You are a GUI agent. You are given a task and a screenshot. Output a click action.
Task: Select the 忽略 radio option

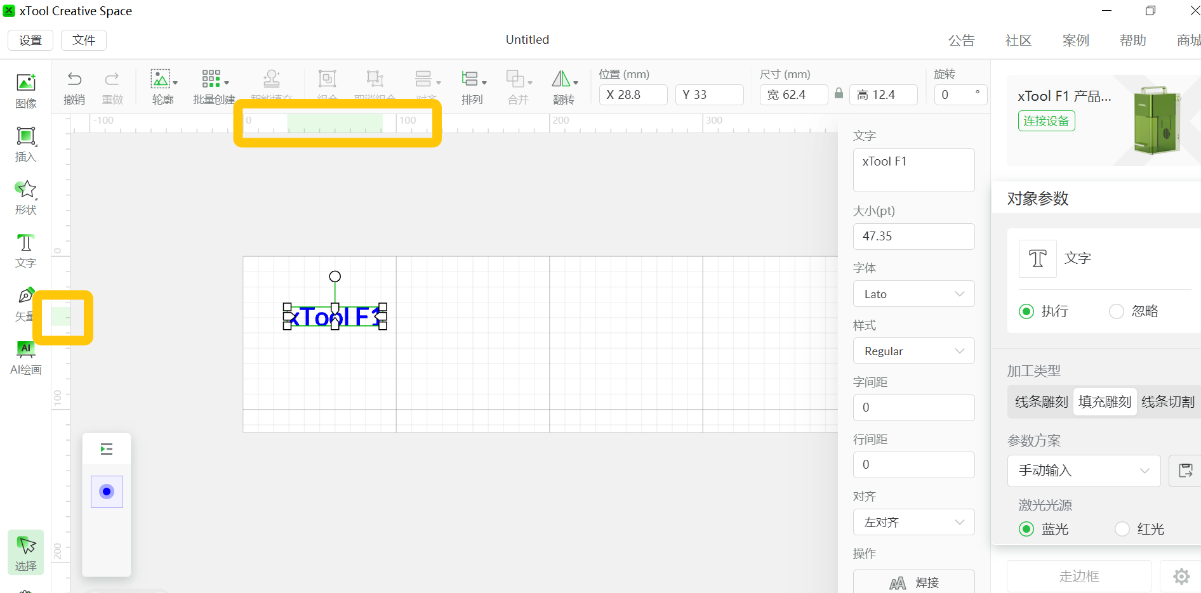[x=1117, y=311]
